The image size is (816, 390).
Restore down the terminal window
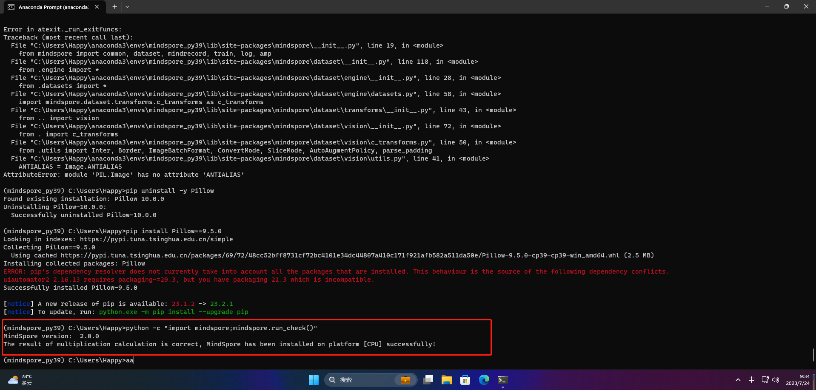pyautogui.click(x=787, y=6)
